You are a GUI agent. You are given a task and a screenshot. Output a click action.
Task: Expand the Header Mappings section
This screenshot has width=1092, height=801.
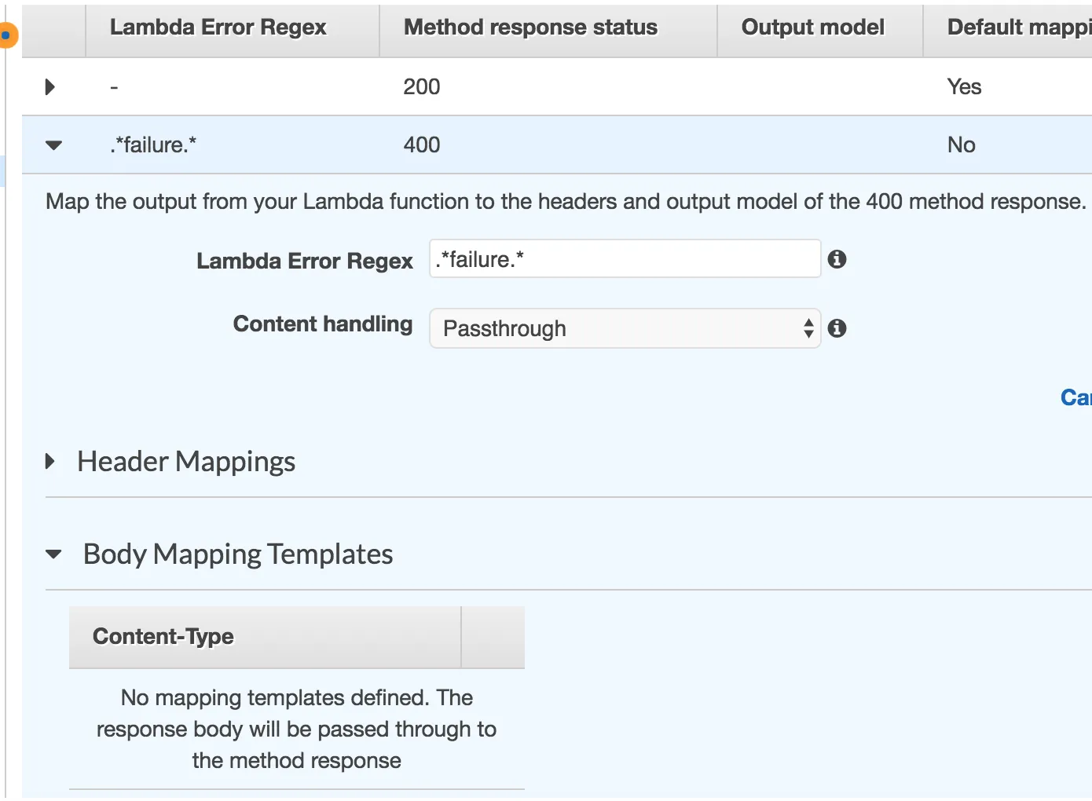pos(50,461)
